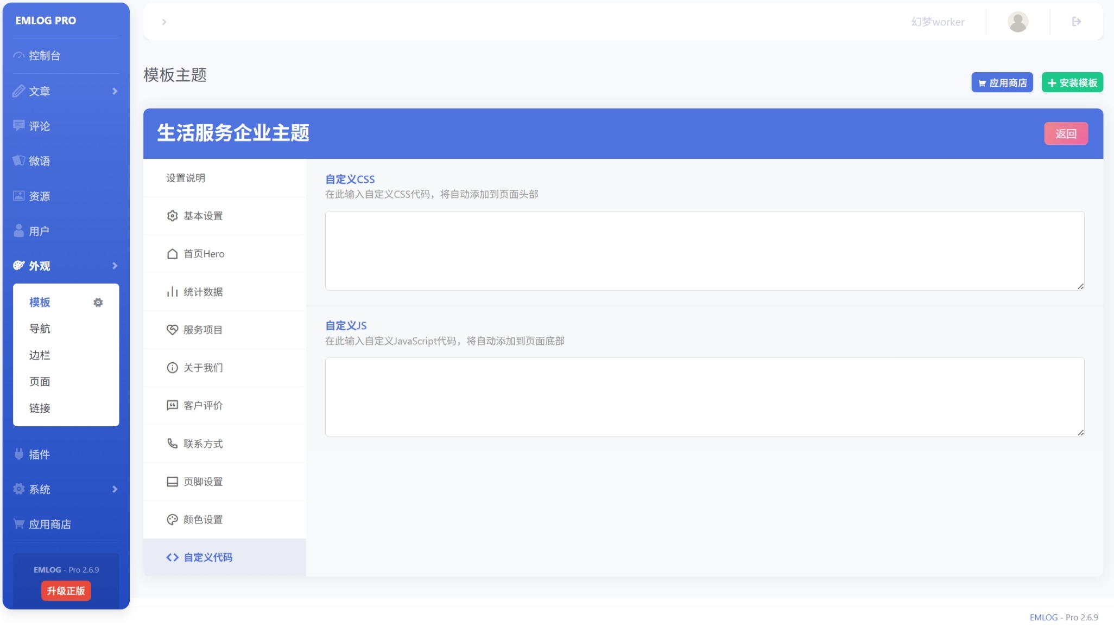
Task: Select 首页Hero home icon tab
Action: [x=203, y=254]
